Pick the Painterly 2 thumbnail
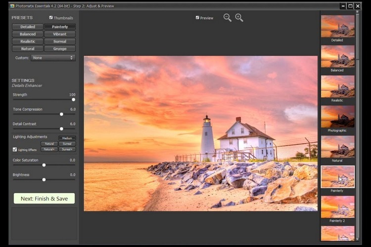Screen dimensions: 371x247 337,206
